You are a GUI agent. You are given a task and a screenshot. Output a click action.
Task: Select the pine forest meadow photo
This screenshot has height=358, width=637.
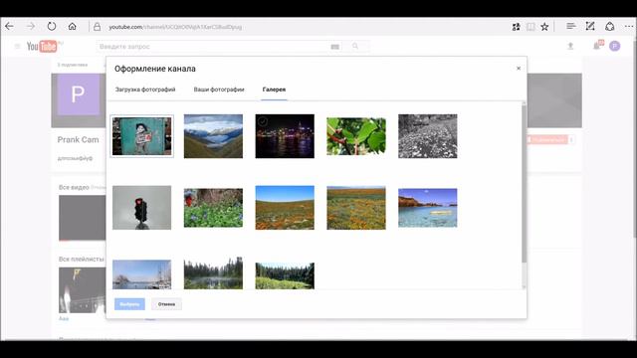point(285,276)
